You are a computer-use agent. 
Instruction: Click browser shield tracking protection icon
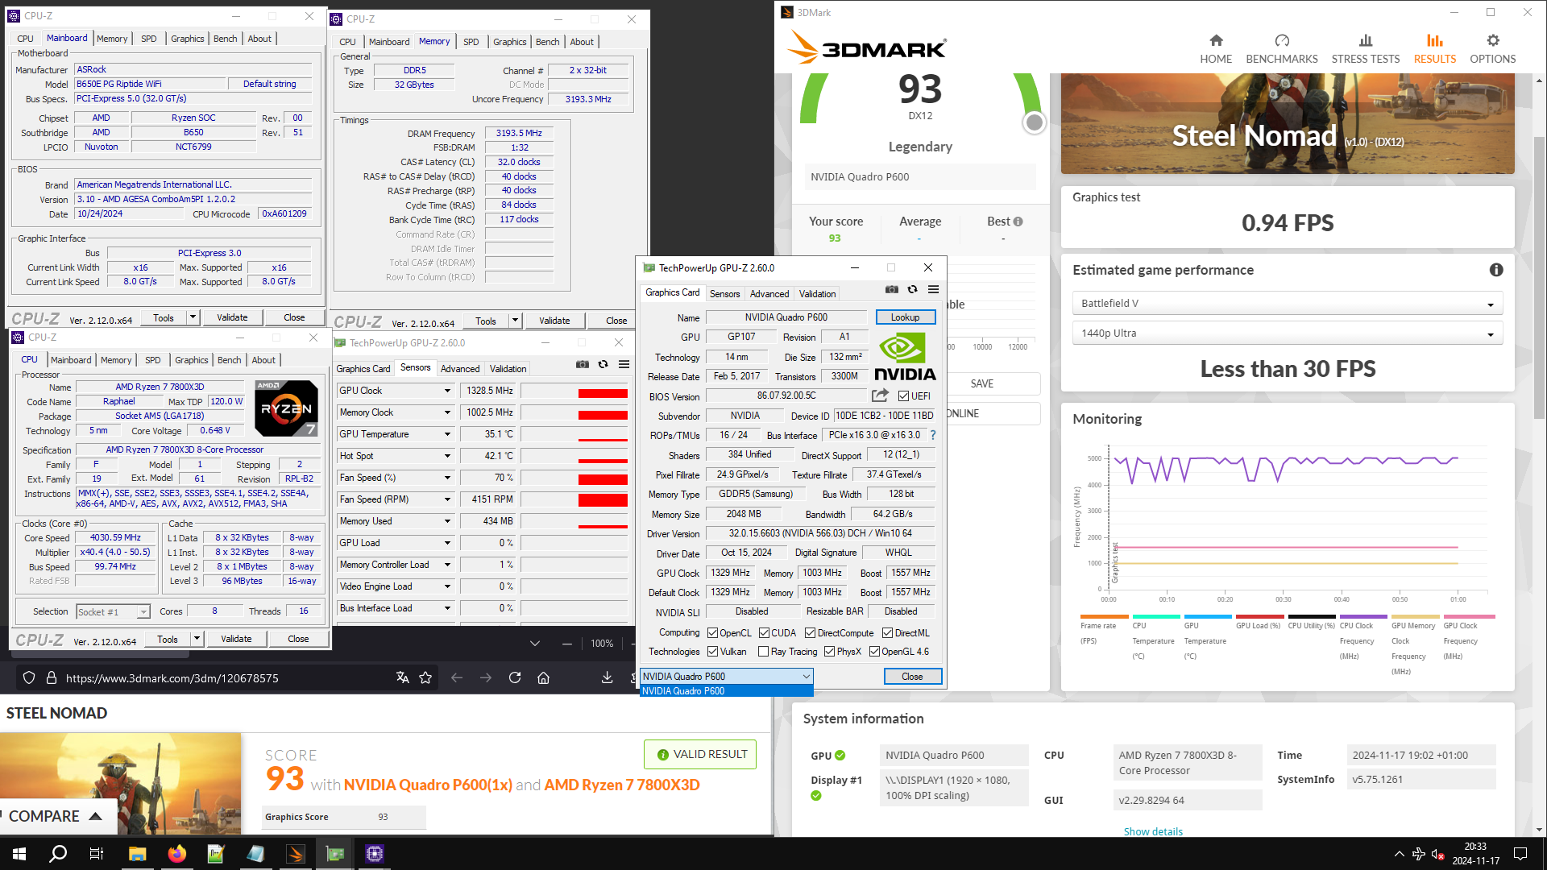(x=29, y=677)
